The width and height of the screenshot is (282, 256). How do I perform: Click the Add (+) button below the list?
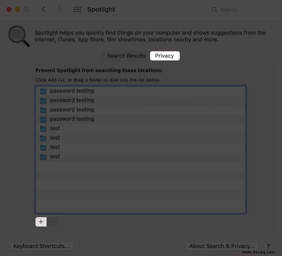tap(41, 222)
